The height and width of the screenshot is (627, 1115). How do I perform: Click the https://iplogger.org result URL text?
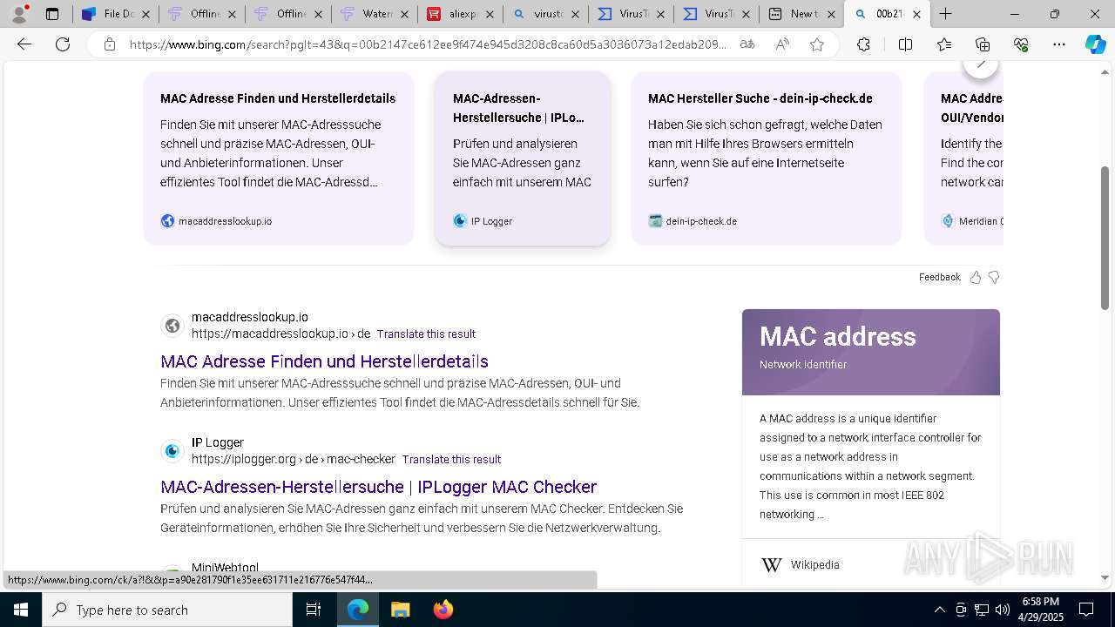coord(294,460)
